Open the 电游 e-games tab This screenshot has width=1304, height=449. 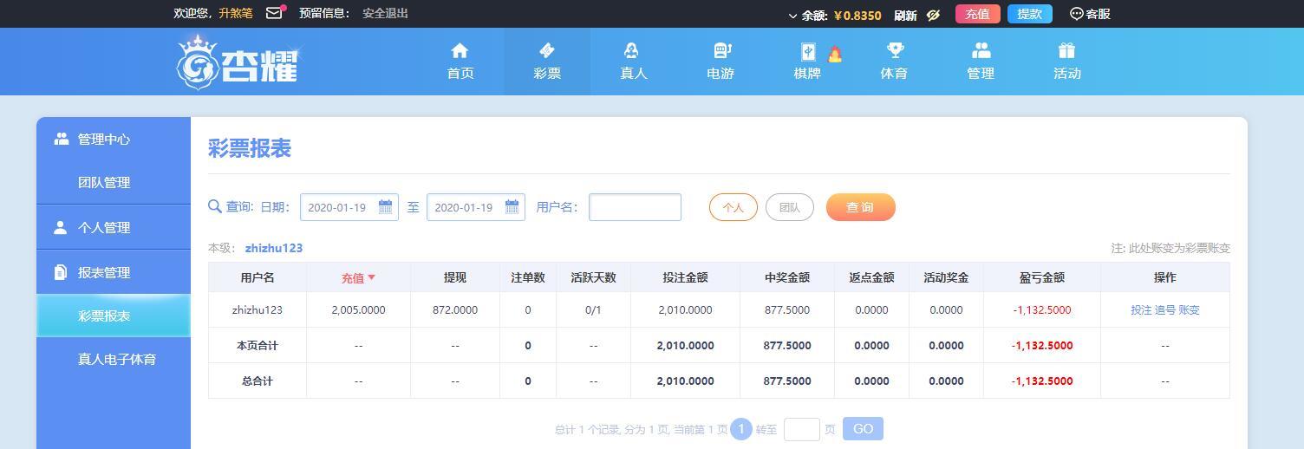click(x=720, y=62)
